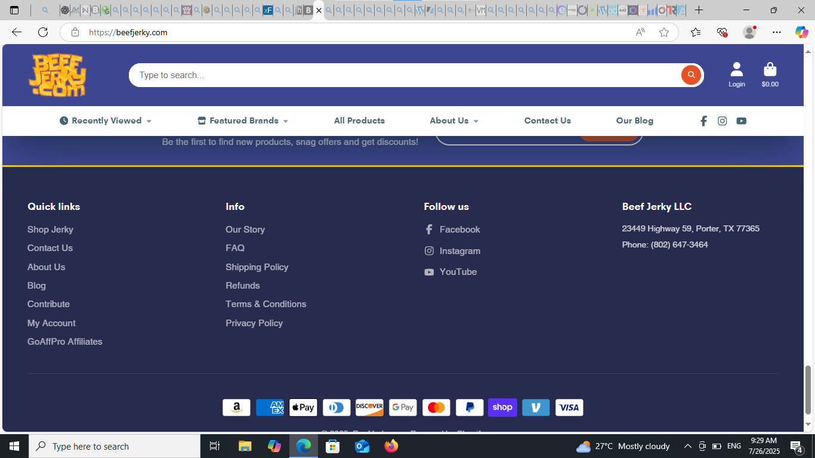Expand the About Us navigation dropdown
Image resolution: width=815 pixels, height=458 pixels.
(454, 121)
